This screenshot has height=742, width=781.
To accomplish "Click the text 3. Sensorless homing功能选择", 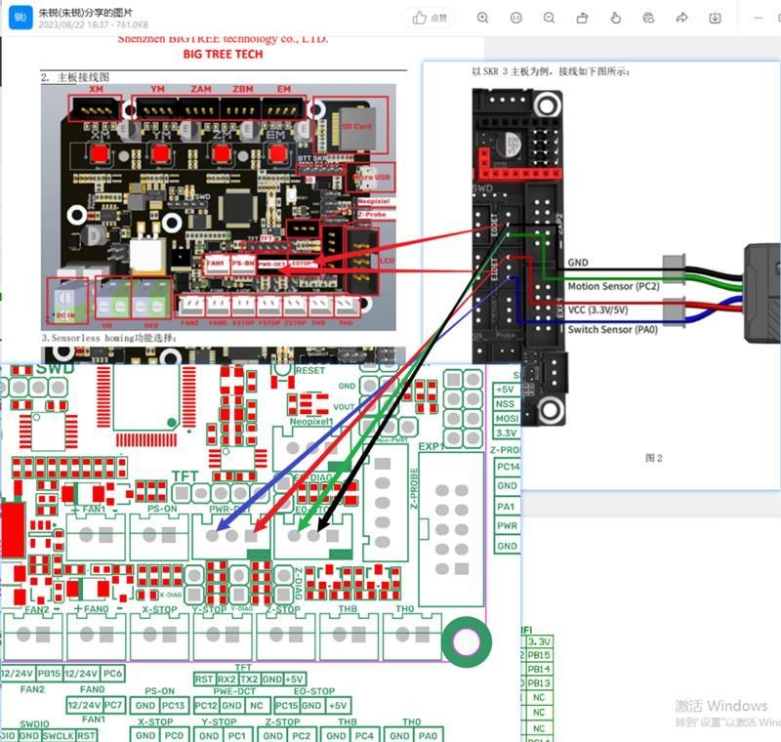I will (x=109, y=338).
